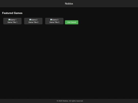Click the 2025 Noblox copyright footer text
Image resolution: width=138 pixels, height=103 pixels.
click(x=70, y=101)
